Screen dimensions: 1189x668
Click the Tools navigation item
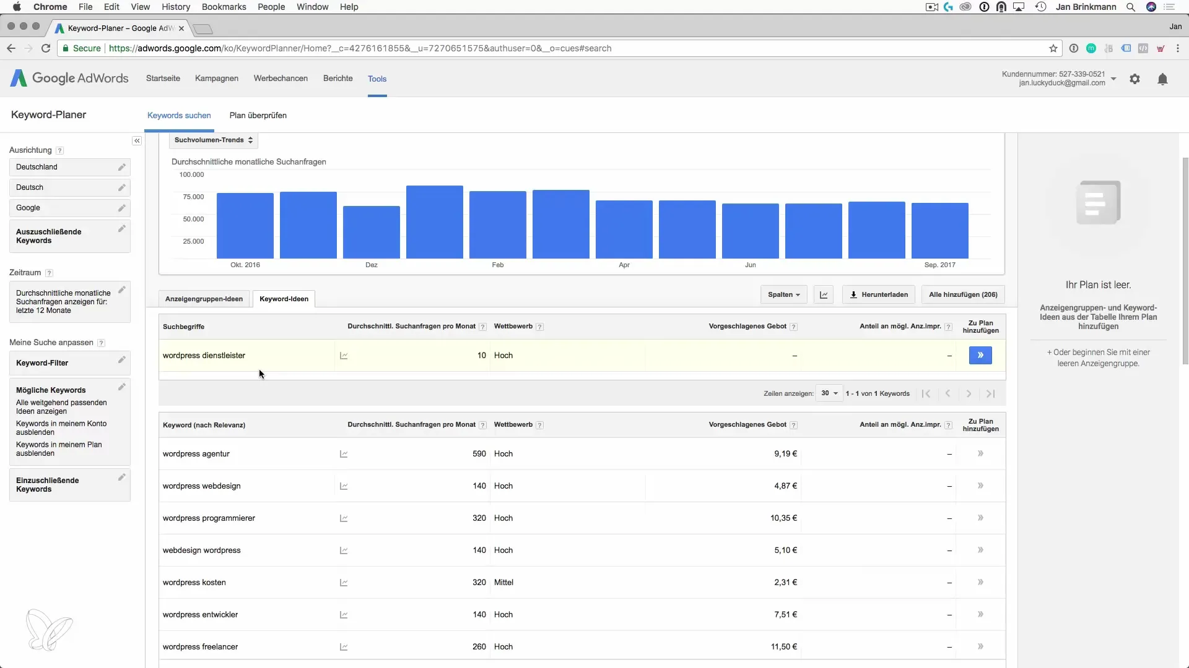[377, 79]
